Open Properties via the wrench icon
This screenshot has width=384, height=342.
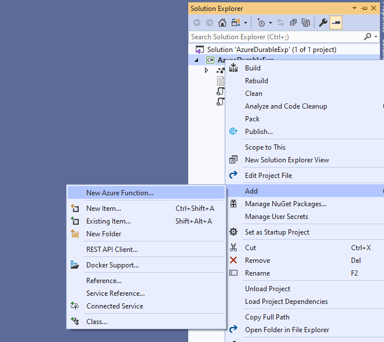323,23
